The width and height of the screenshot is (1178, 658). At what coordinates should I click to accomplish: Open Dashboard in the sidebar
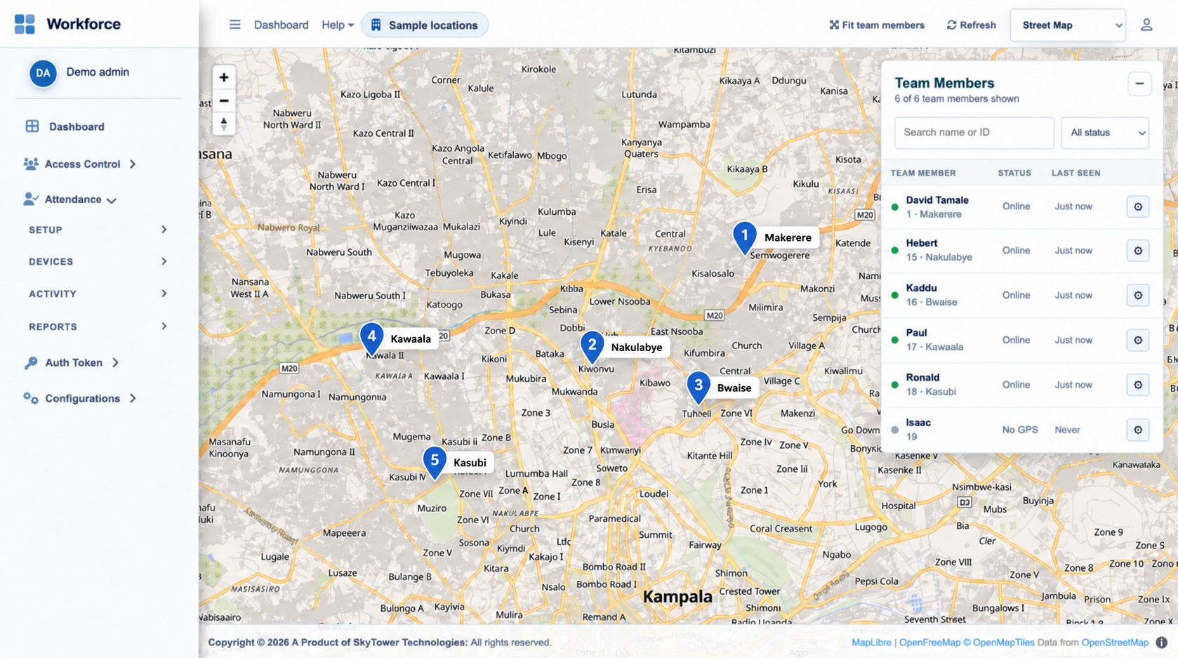pyautogui.click(x=65, y=126)
